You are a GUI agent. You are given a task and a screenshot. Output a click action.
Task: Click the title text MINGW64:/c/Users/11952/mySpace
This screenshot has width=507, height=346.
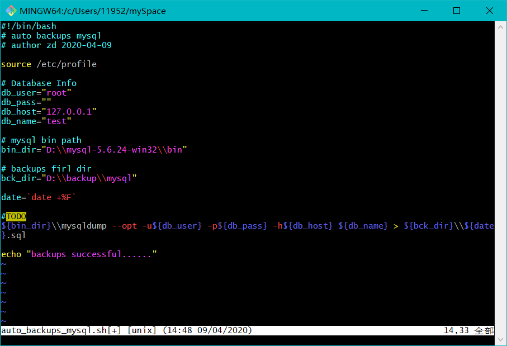click(x=93, y=11)
